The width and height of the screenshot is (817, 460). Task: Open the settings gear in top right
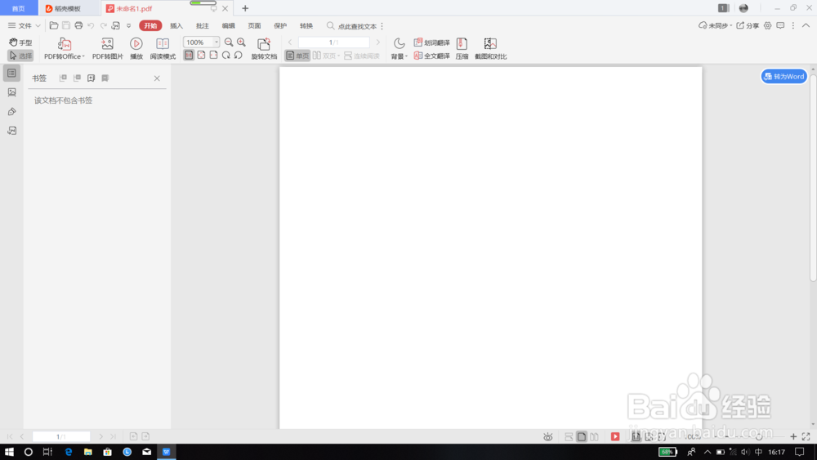(767, 25)
